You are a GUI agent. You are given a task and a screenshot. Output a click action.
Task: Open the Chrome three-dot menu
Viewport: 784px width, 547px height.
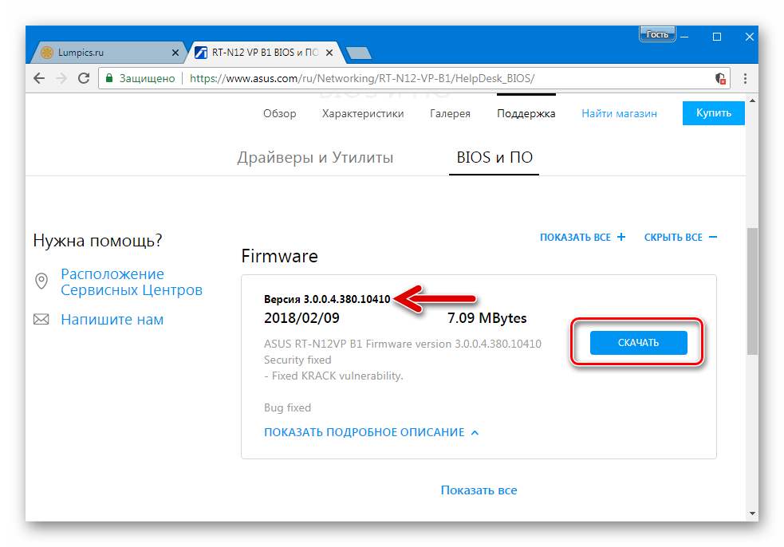coord(745,78)
